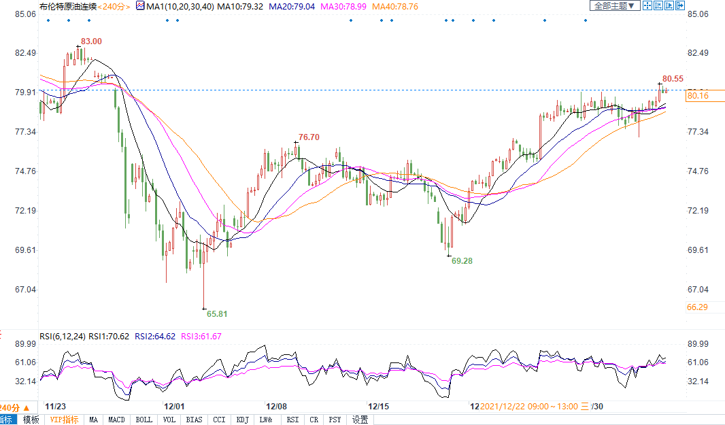Open the 全部主题 dropdown

point(614,5)
